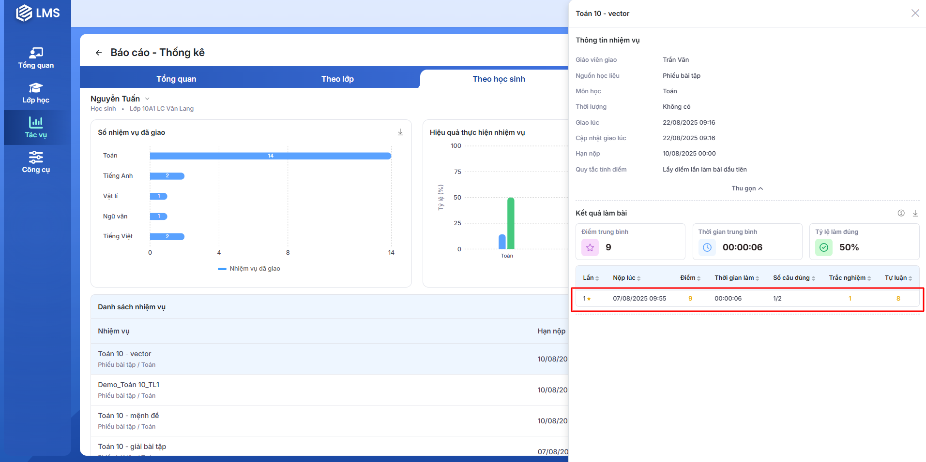Download the Số nhiệm vụ đã giao chart

400,132
